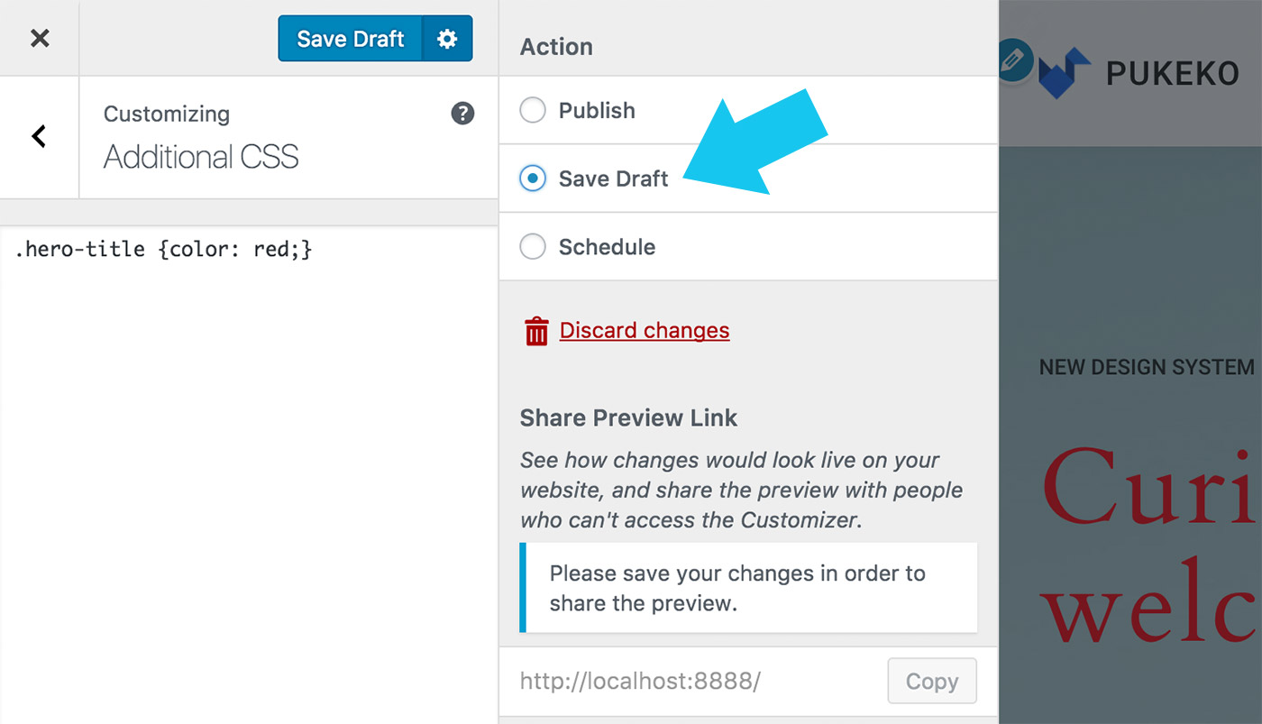Click the PUKEKO site title

point(1173,74)
